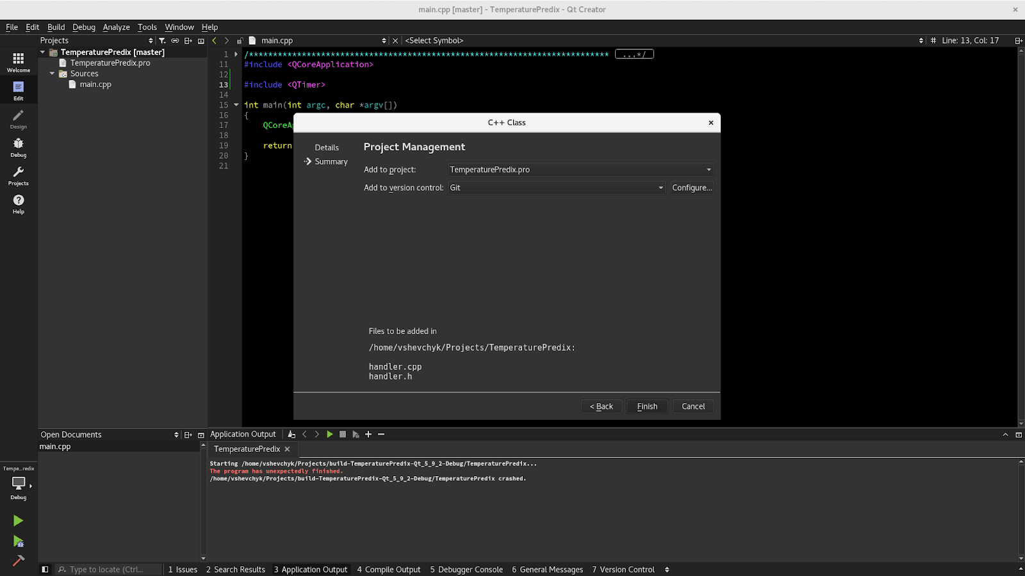
Task: Click the Build hammer icon
Action: tap(18, 561)
